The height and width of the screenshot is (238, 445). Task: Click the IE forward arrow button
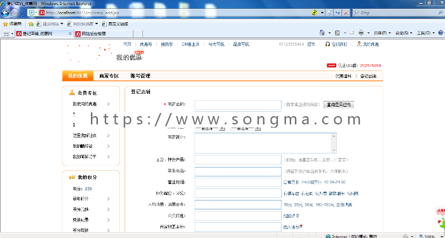point(15,13)
